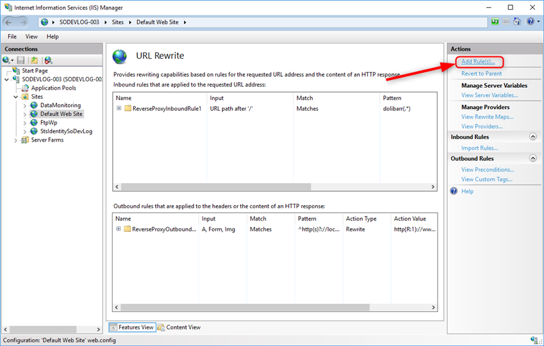Viewport: 544px width, 346px height.
Task: Click the globe icon in address bar
Action: point(44,22)
